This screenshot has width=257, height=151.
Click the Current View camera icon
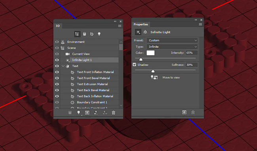pos(68,54)
